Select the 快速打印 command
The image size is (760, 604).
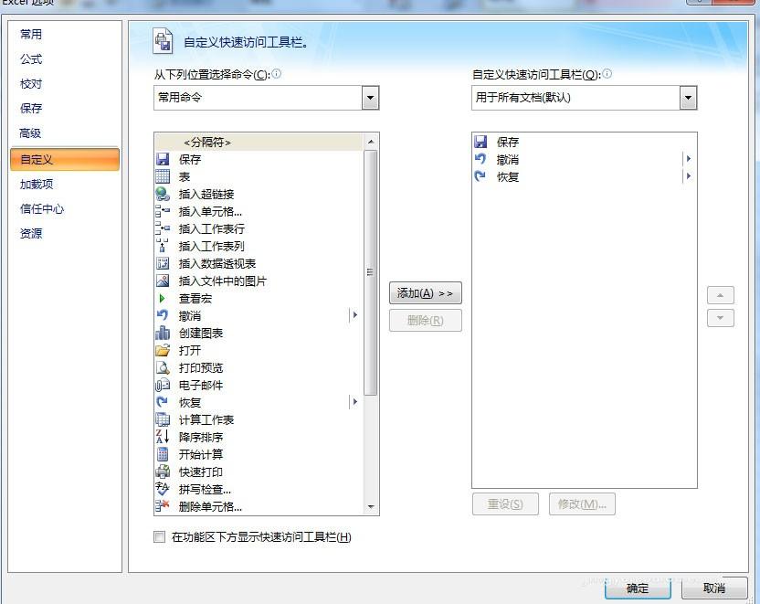point(202,472)
